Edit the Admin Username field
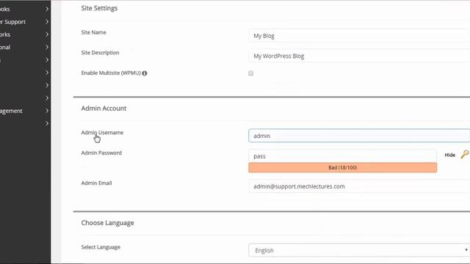Screen dimensions: 470x264 pos(359,136)
